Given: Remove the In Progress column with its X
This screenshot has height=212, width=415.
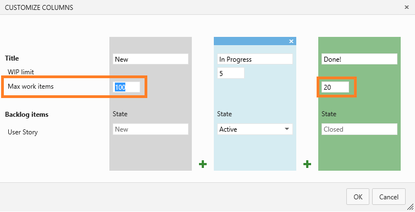Looking at the screenshot, I should [291, 41].
